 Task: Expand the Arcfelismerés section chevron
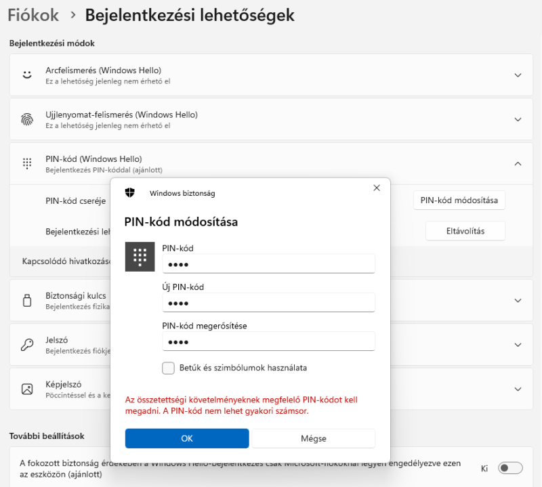518,75
